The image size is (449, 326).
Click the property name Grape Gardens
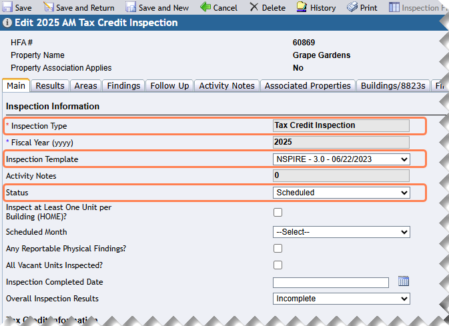(322, 55)
